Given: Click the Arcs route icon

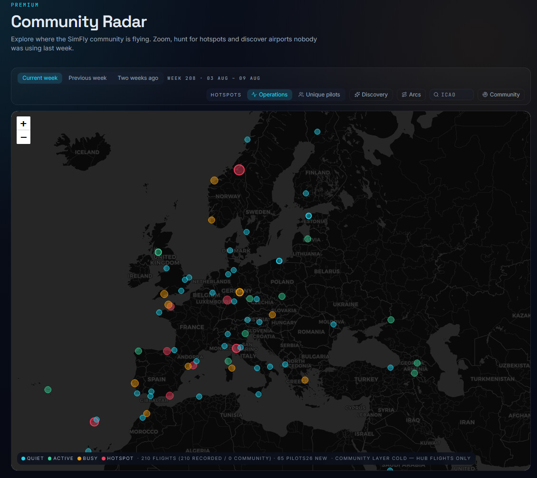Looking at the screenshot, I should [x=404, y=95].
